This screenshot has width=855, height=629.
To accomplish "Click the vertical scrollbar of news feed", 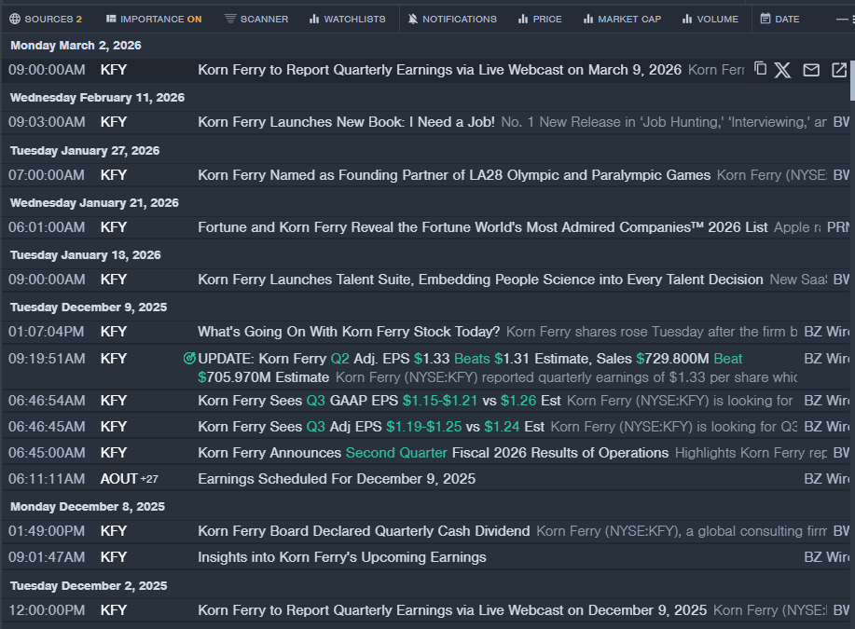I will 851,280.
